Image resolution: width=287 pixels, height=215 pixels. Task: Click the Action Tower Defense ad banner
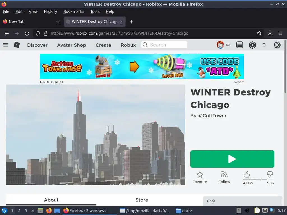142,66
